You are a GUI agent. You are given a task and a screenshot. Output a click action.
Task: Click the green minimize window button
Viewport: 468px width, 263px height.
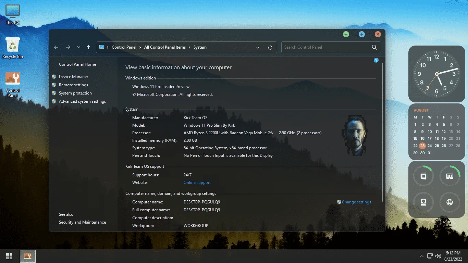tap(346, 34)
